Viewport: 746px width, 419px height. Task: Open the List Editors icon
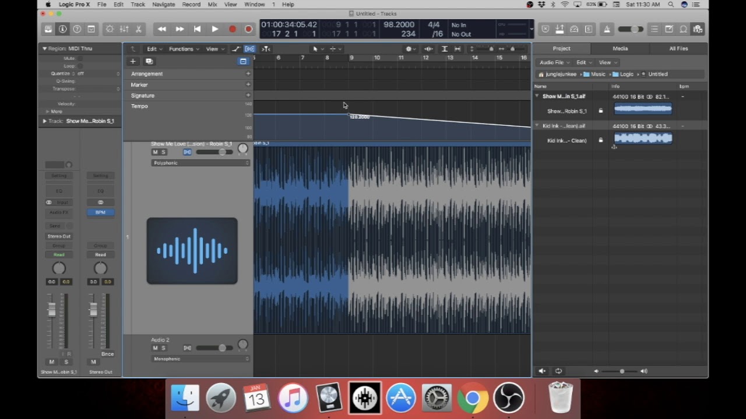click(654, 29)
